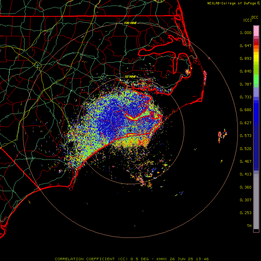Pick the bright green color bar segment
This screenshot has width=261, height=261.
tap(256, 79)
